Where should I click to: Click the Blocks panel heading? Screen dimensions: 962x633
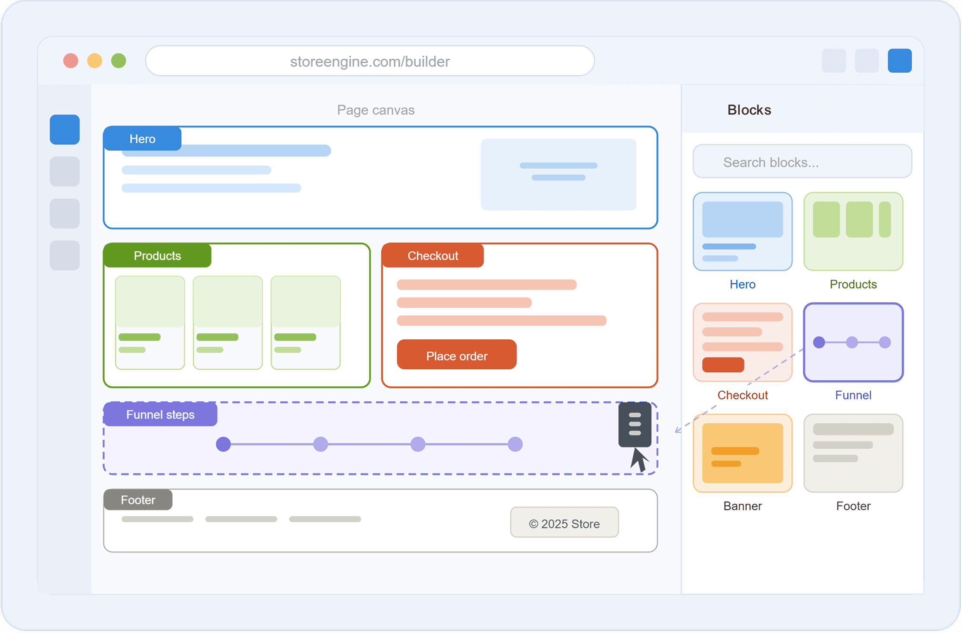click(x=749, y=110)
